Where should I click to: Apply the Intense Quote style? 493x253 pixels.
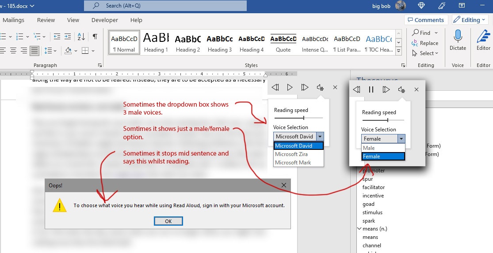coord(315,43)
